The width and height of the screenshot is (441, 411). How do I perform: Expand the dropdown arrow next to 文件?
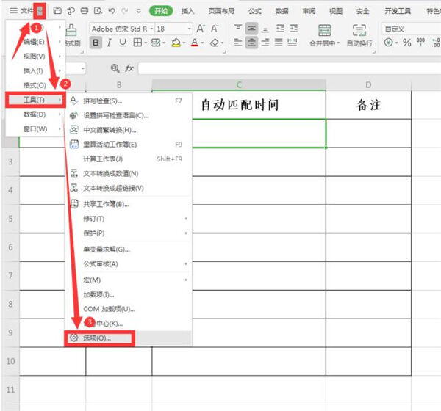(x=40, y=11)
